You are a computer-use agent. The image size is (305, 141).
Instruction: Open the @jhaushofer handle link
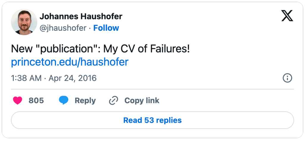click(63, 28)
